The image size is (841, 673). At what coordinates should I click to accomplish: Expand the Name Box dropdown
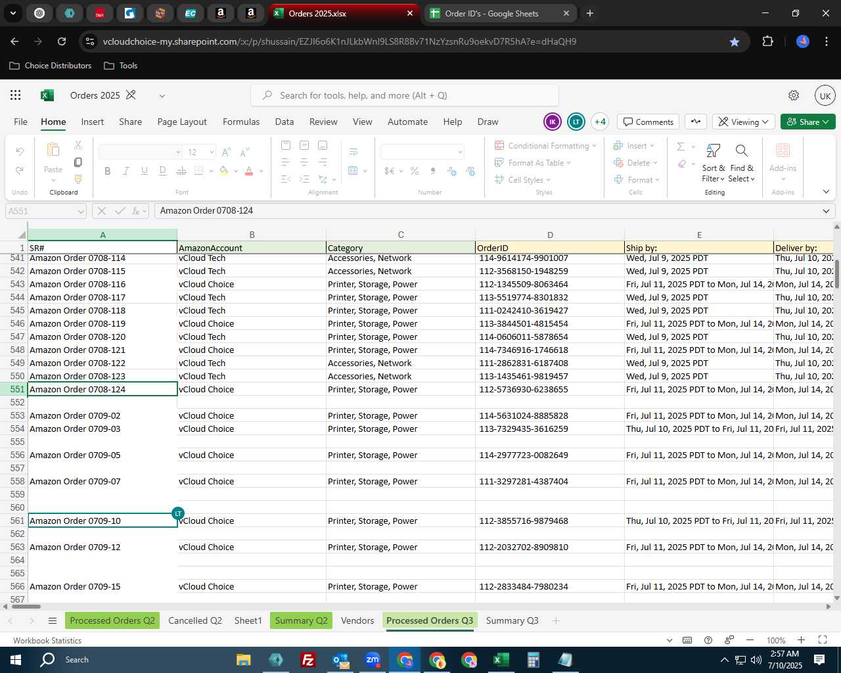click(x=81, y=211)
